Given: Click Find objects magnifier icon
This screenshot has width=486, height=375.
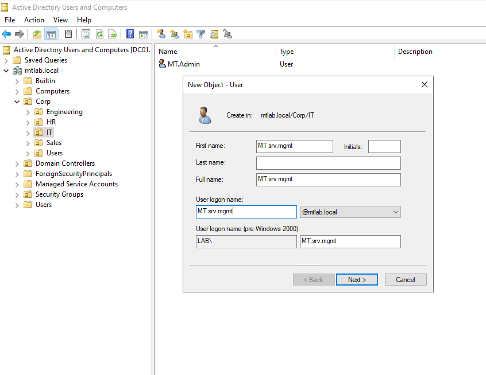Looking at the screenshot, I should [x=214, y=34].
